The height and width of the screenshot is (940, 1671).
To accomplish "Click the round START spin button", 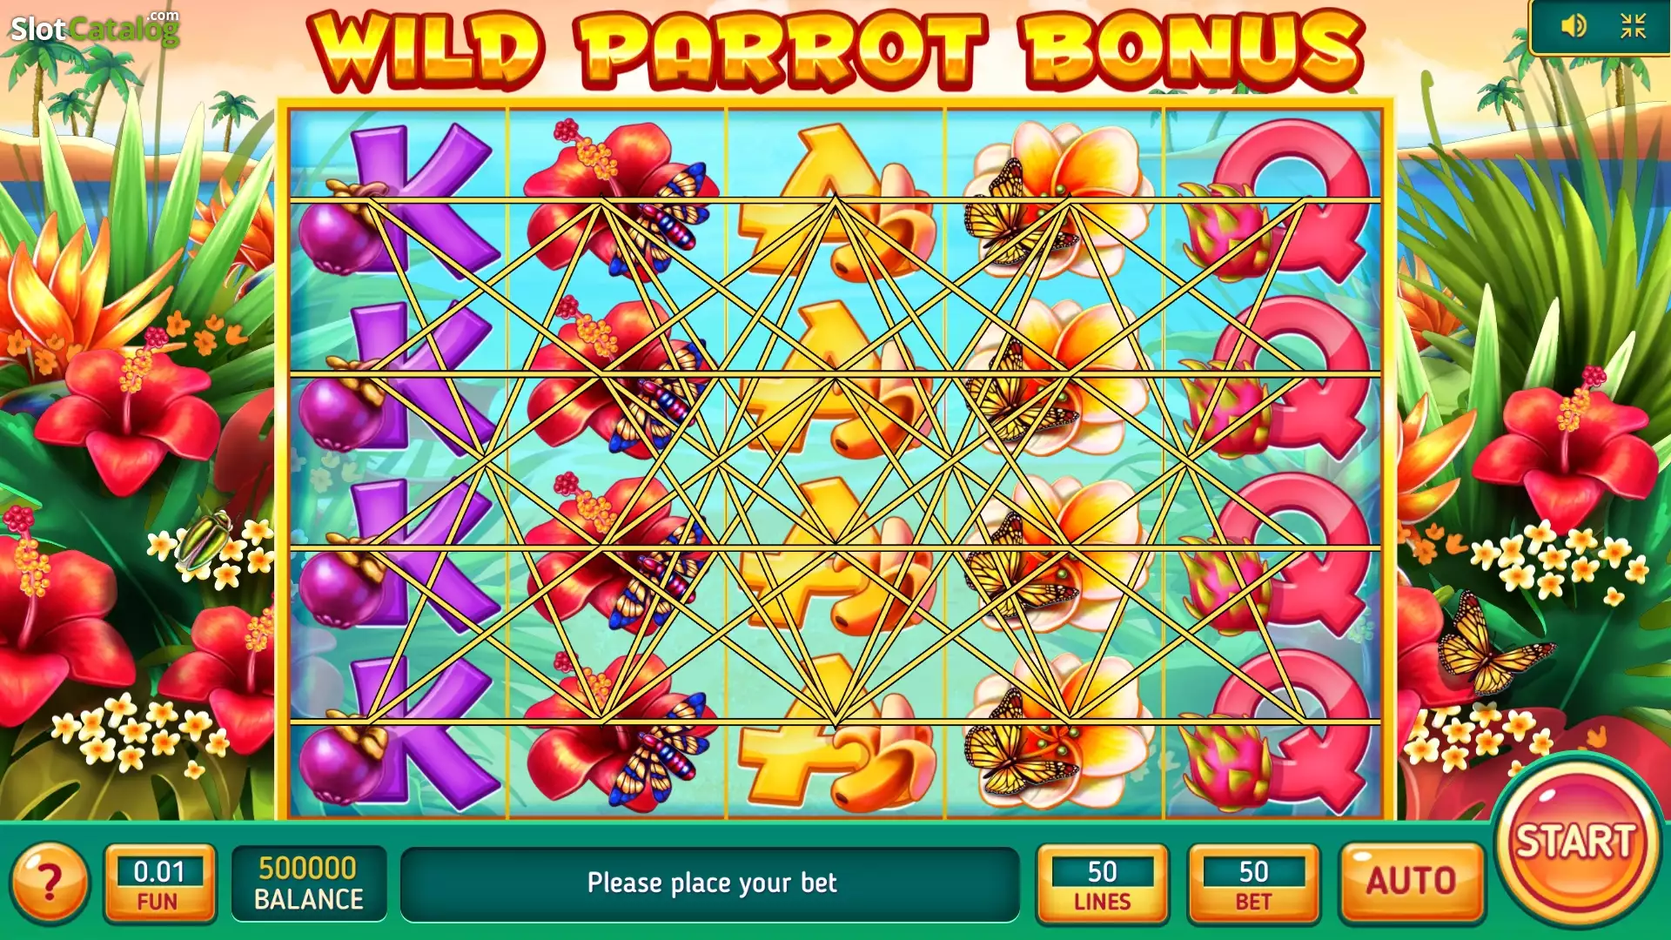I will click(1575, 841).
